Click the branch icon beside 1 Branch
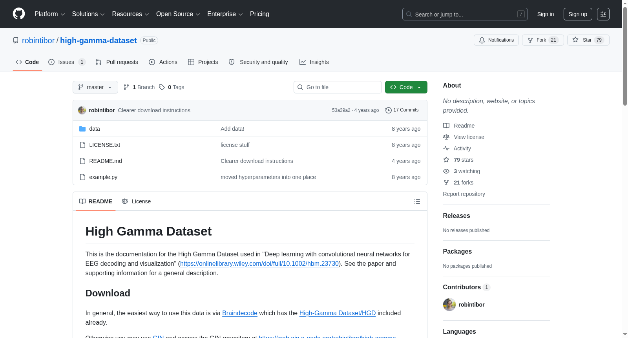 126,87
